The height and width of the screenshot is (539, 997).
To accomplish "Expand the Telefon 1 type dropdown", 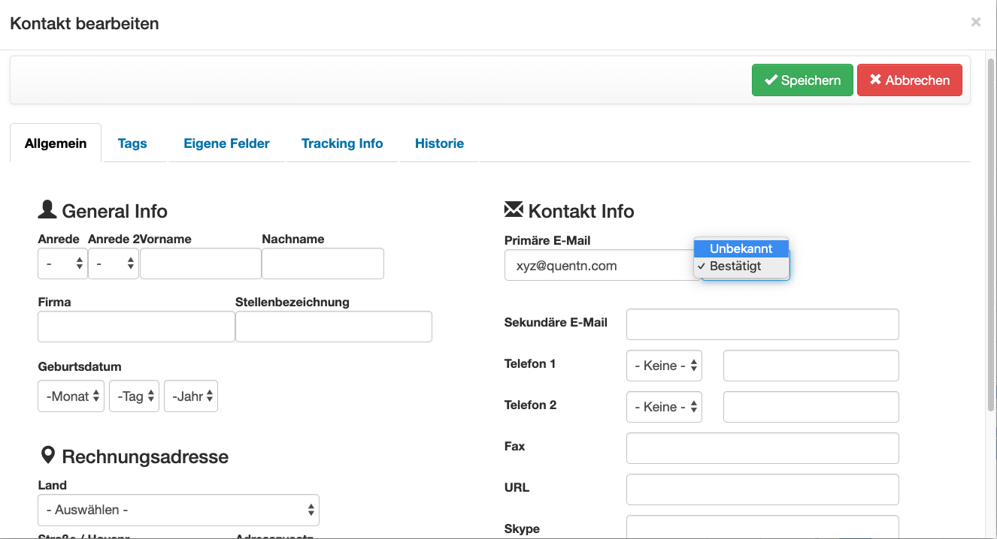I will click(664, 366).
